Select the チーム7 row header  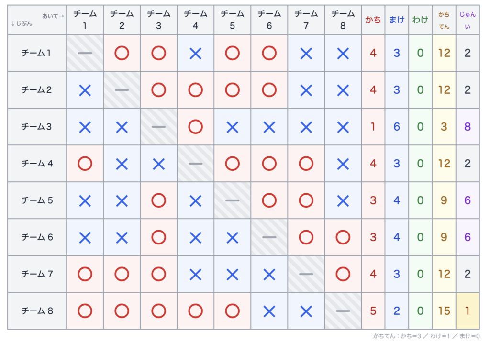pos(37,274)
